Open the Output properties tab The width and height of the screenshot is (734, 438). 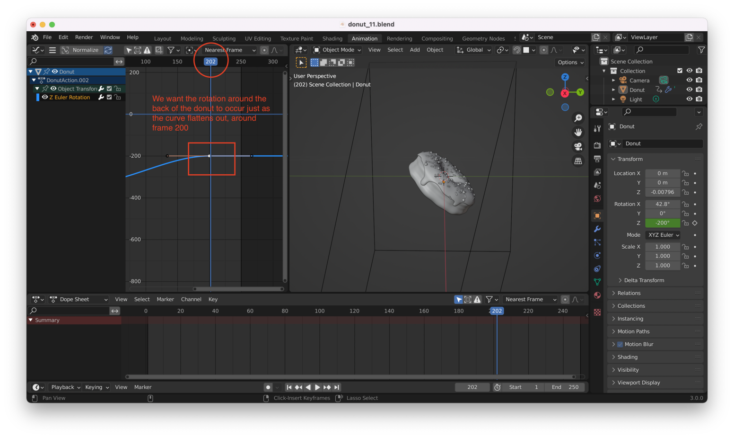tap(597, 158)
